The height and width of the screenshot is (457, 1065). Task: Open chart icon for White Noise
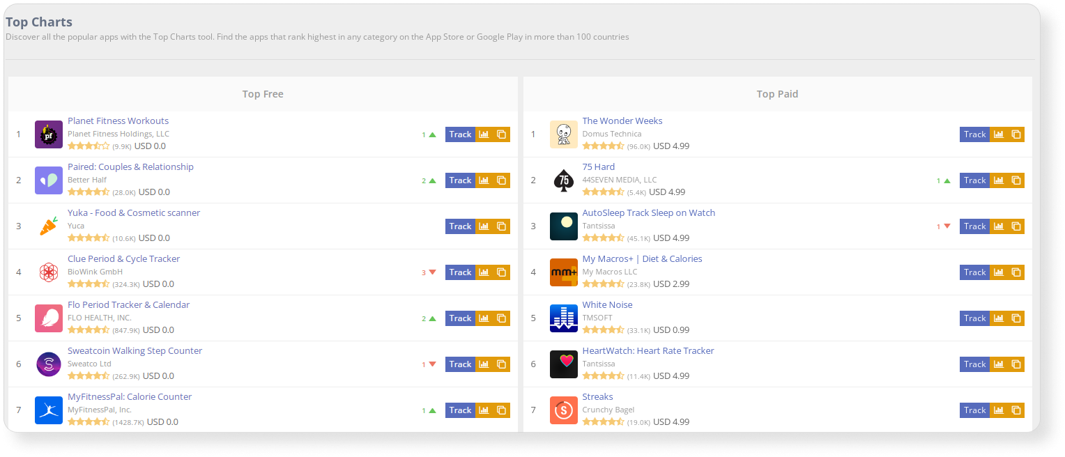998,318
